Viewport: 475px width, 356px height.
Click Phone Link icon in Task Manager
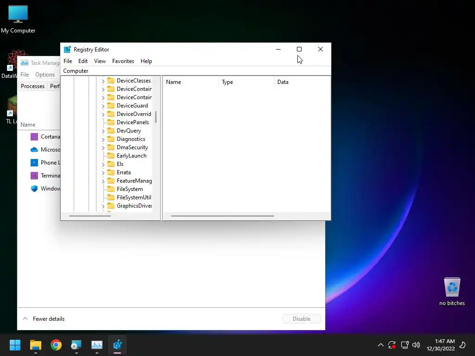34,163
